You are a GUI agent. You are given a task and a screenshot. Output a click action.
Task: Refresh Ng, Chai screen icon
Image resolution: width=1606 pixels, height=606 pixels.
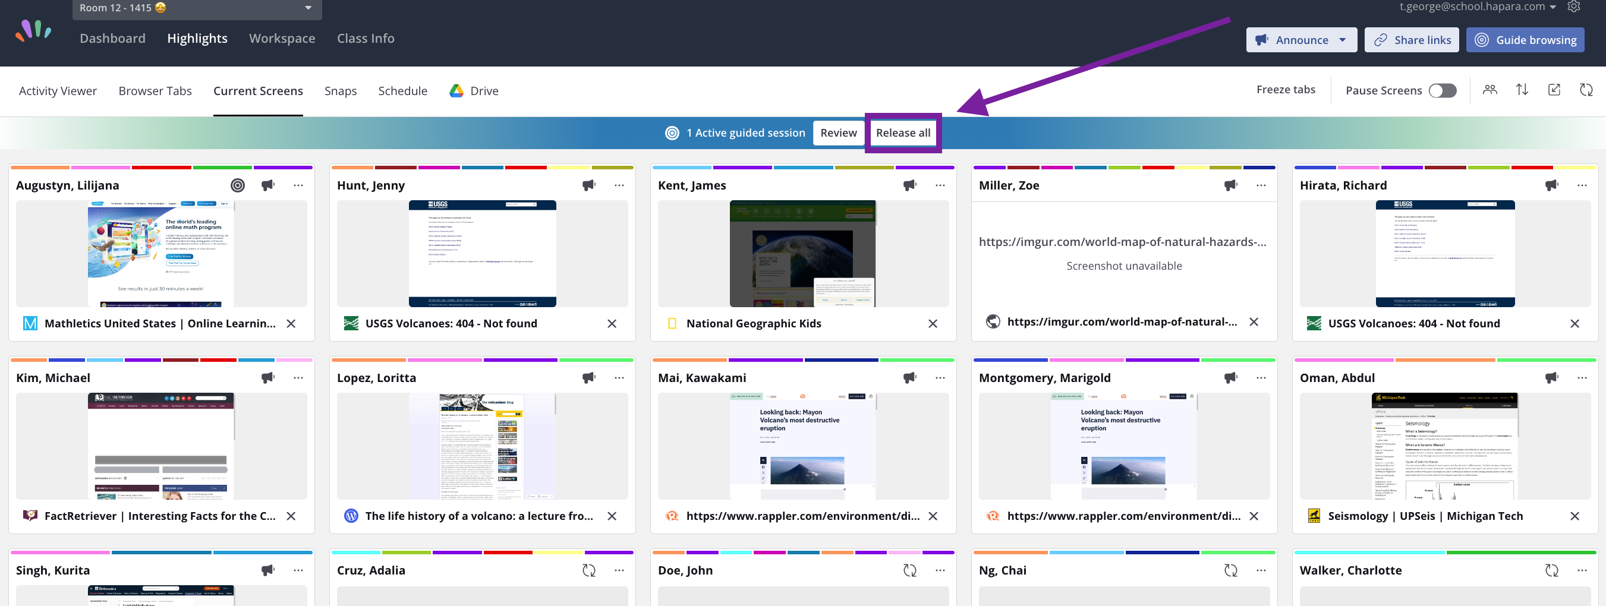pos(1231,570)
